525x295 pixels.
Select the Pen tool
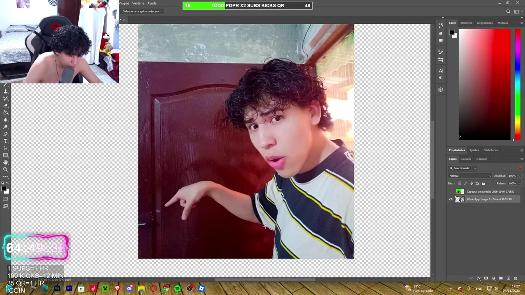click(x=6, y=134)
